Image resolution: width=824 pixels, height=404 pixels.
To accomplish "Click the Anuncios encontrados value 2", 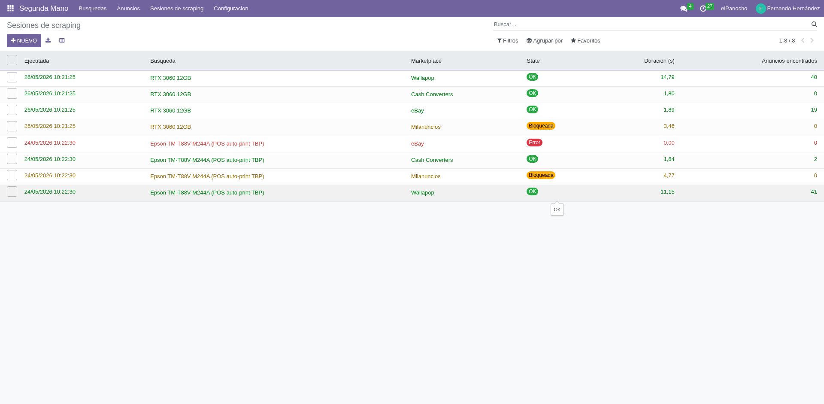I will (x=815, y=159).
